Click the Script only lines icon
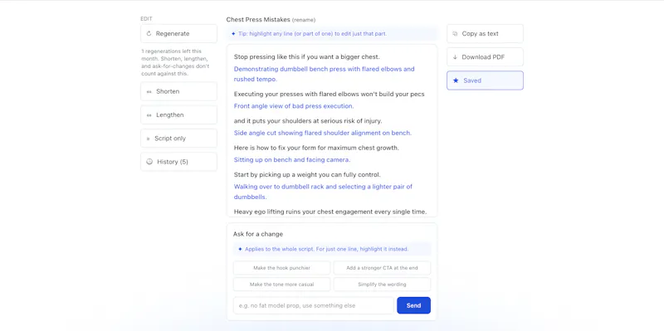This screenshot has width=664, height=331. coord(149,139)
